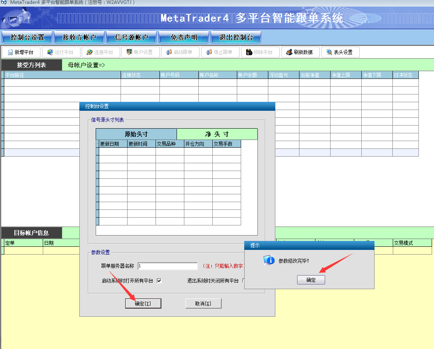Click the 交易模式 column header
Image resolution: width=434 pixels, height=349 pixels.
[412, 243]
